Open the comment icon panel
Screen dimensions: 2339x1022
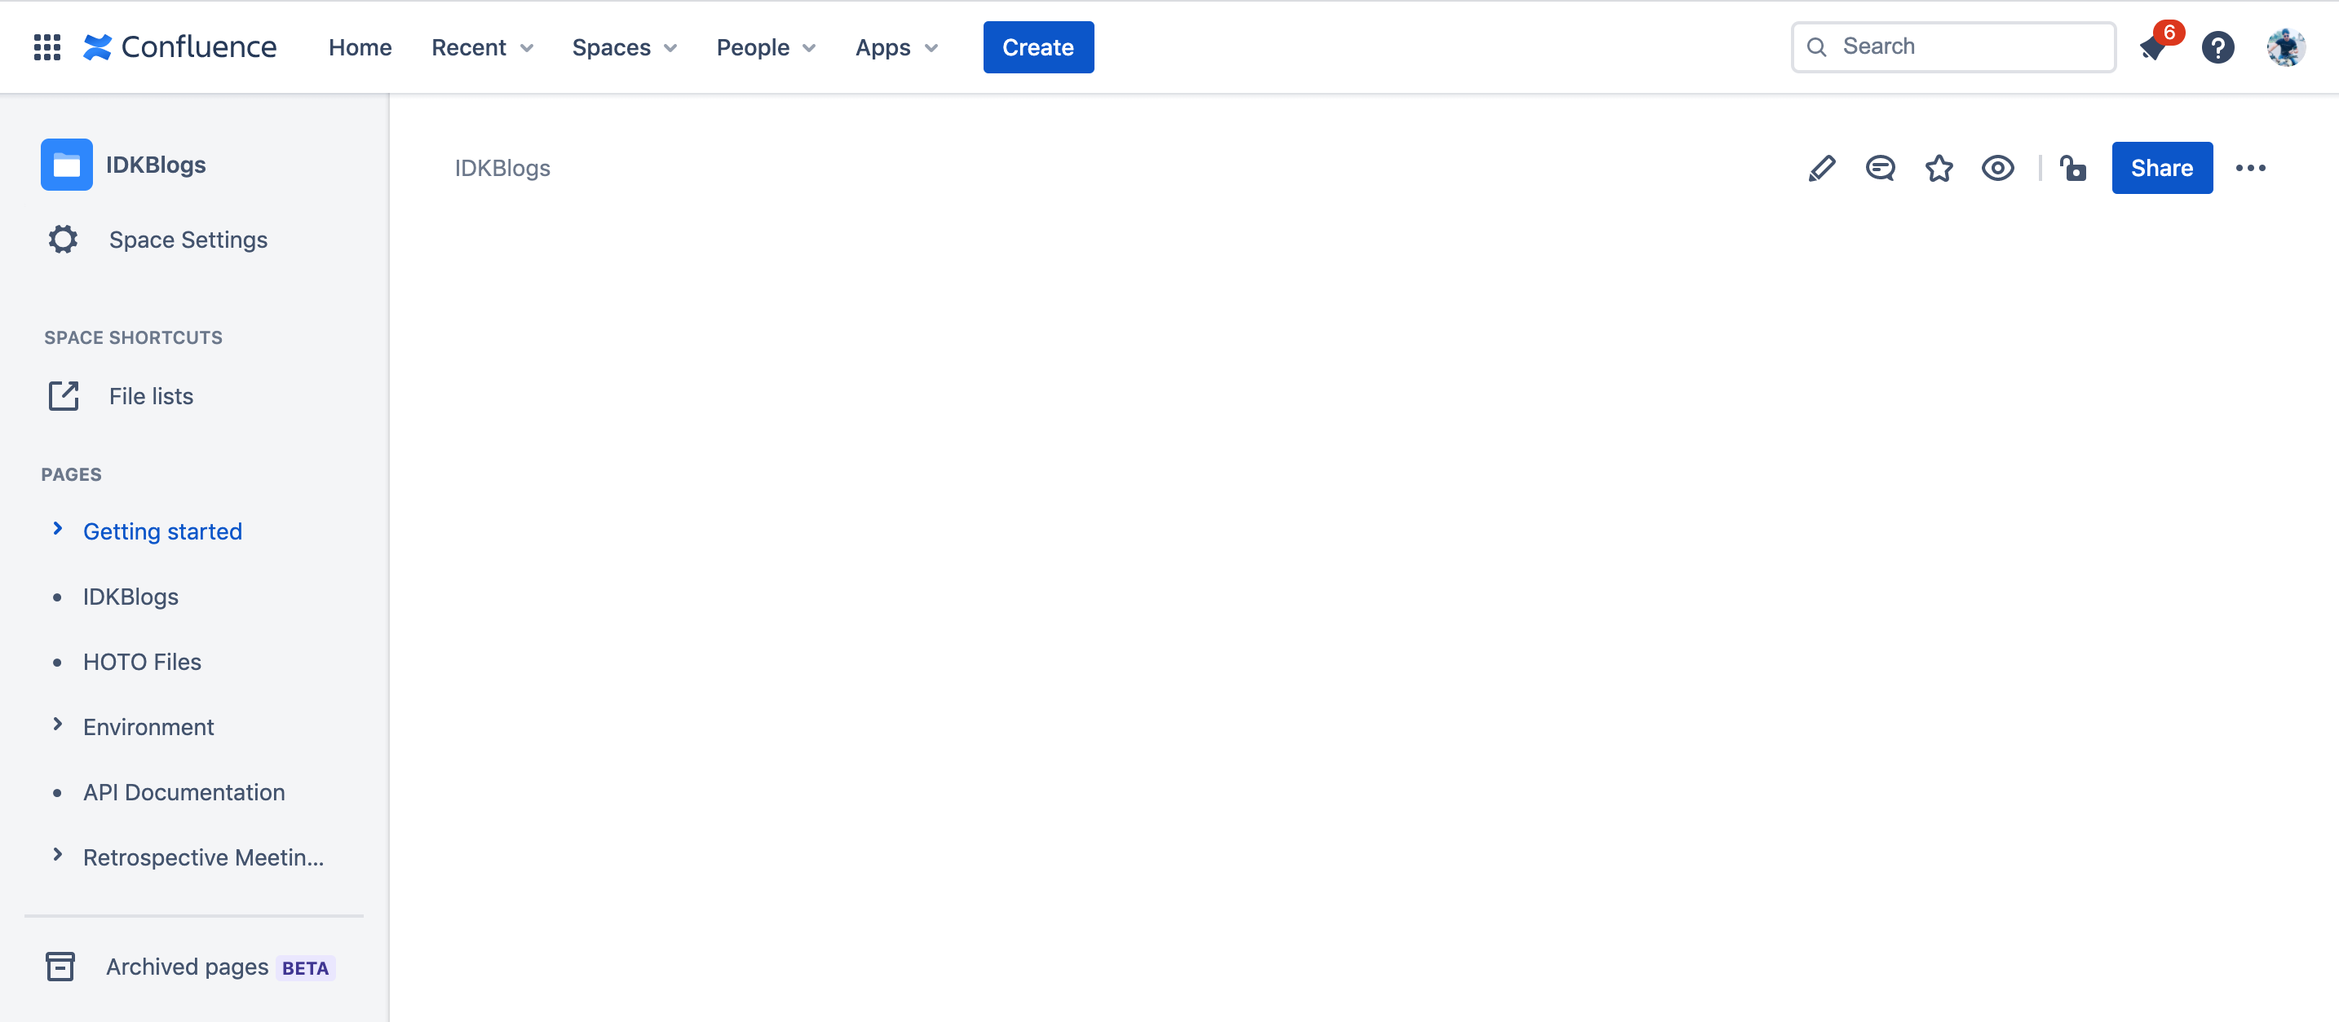(1881, 169)
